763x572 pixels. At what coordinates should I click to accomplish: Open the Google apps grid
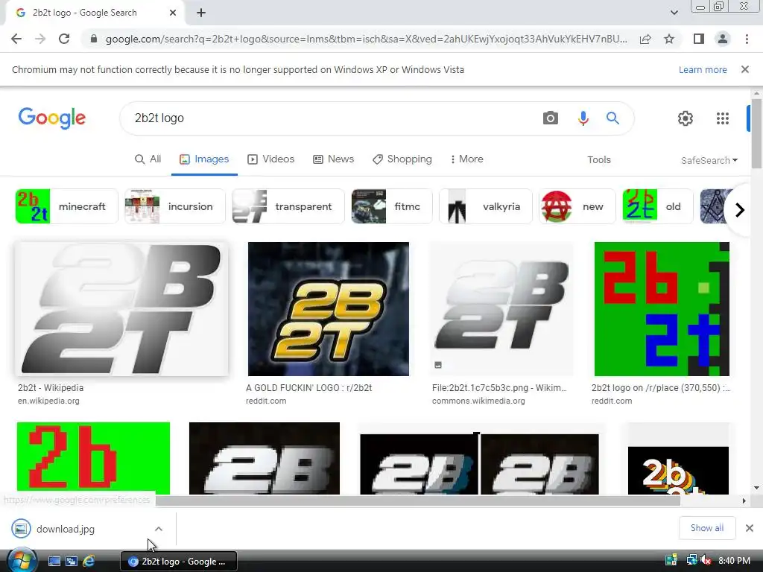click(x=723, y=118)
